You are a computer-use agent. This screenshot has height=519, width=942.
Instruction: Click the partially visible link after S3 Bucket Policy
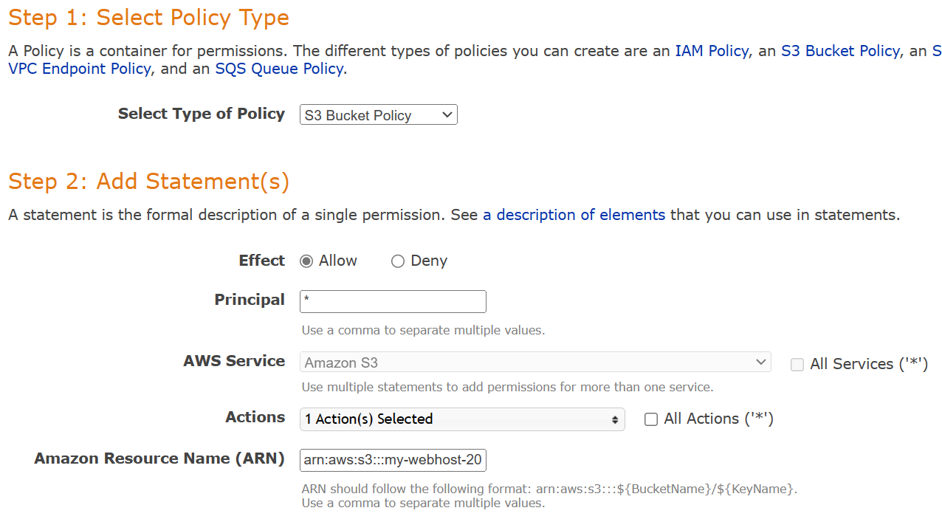(x=937, y=51)
